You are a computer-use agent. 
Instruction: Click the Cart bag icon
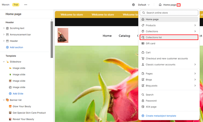click(143, 52)
